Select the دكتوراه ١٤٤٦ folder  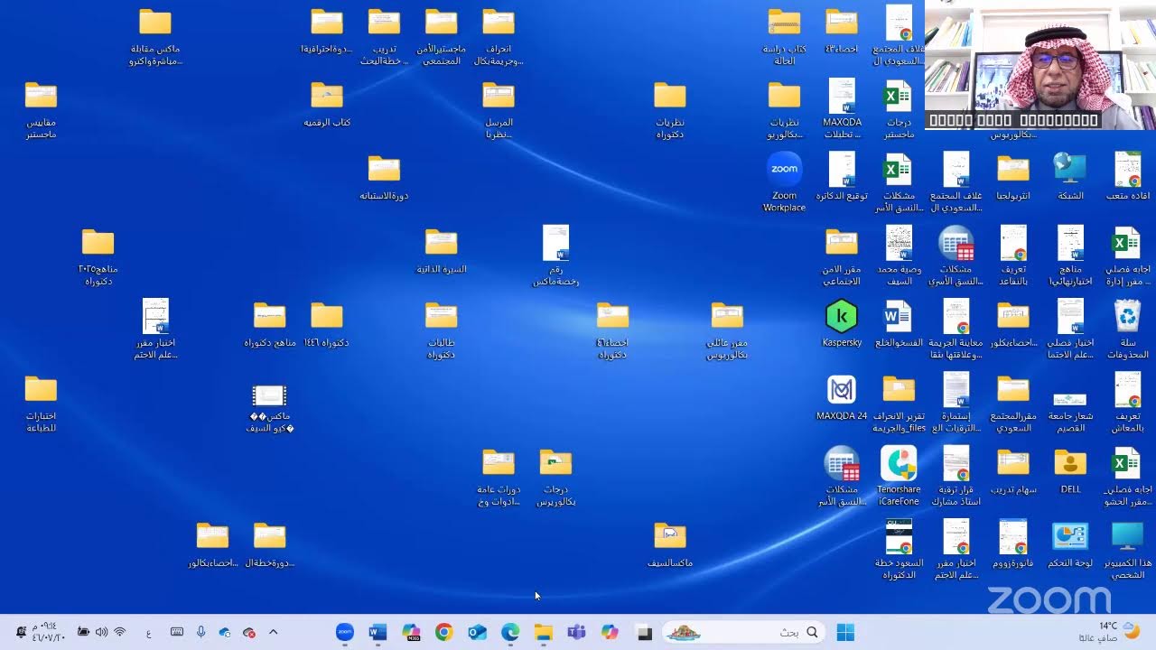[x=327, y=325]
